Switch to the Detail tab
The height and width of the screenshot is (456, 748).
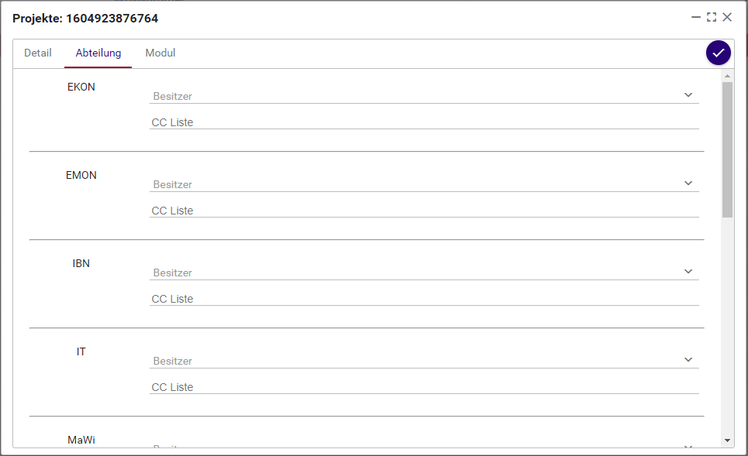(38, 53)
